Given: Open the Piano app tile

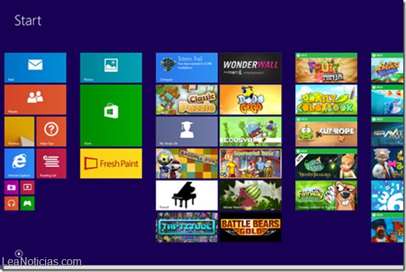Looking at the screenshot, I should pyautogui.click(x=187, y=195).
